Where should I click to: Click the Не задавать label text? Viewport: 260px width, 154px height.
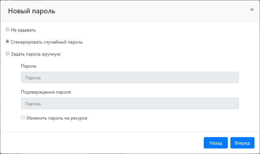23,30
